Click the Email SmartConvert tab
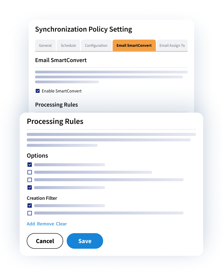Viewport: 223px width, 277px height. pyautogui.click(x=134, y=45)
